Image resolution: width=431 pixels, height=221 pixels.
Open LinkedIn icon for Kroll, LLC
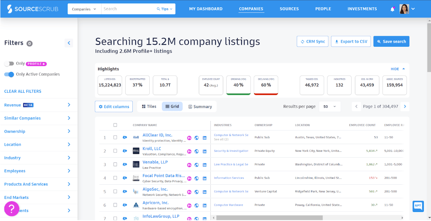pyautogui.click(x=205, y=151)
